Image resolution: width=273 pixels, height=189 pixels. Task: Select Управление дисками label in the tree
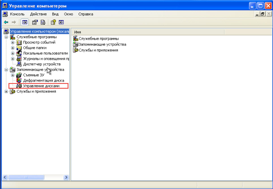tap(41, 86)
